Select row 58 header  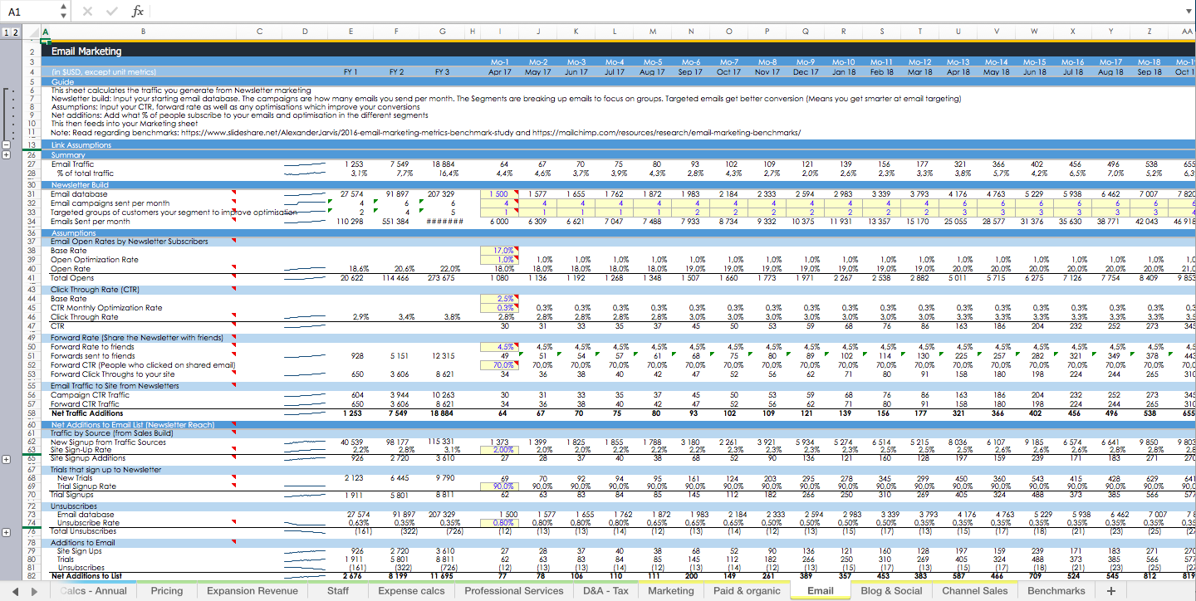tap(32, 413)
